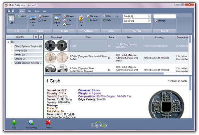This screenshot has height=135, width=199.
Task: Open Details Style settings
Action: click(x=67, y=20)
